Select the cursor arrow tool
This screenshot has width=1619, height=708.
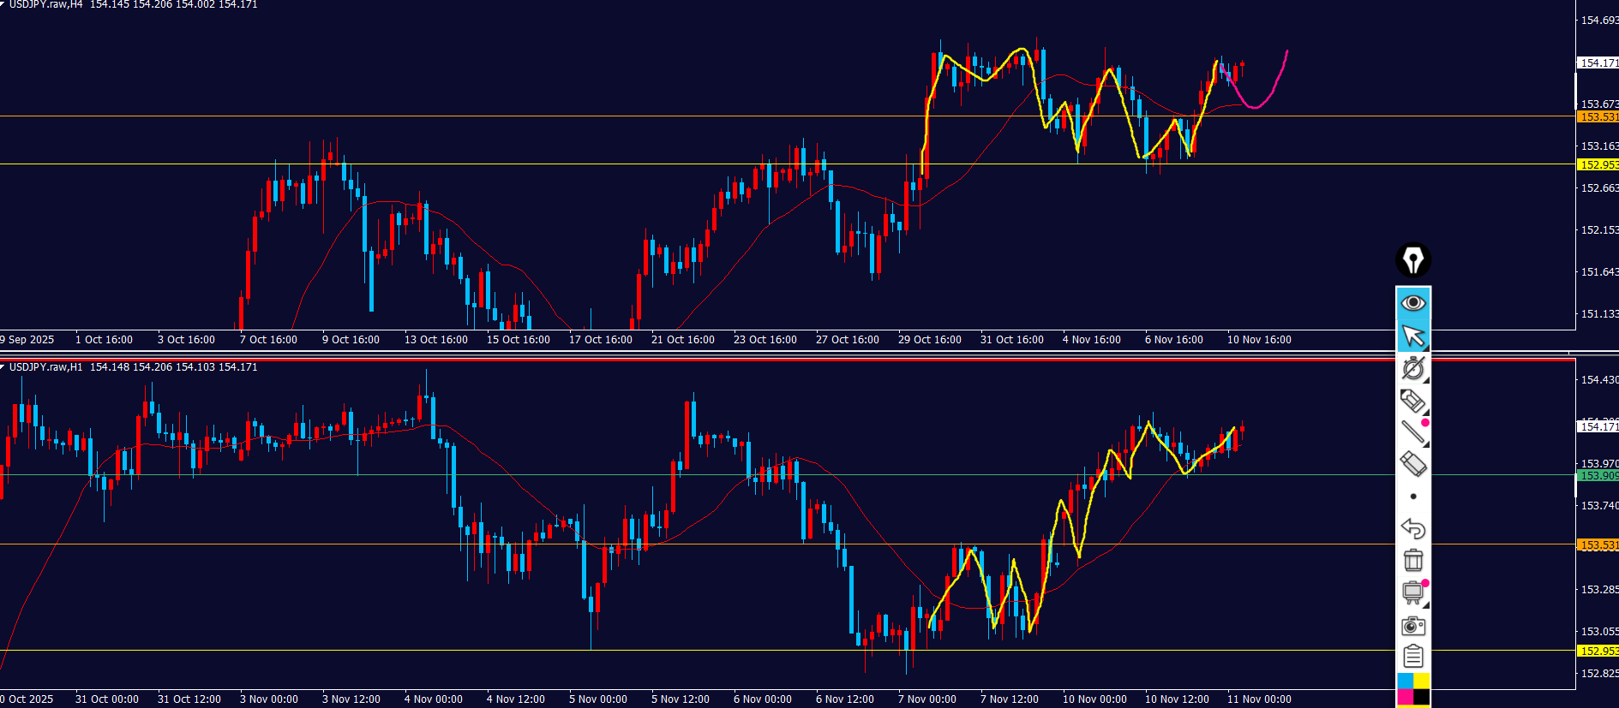pos(1412,336)
